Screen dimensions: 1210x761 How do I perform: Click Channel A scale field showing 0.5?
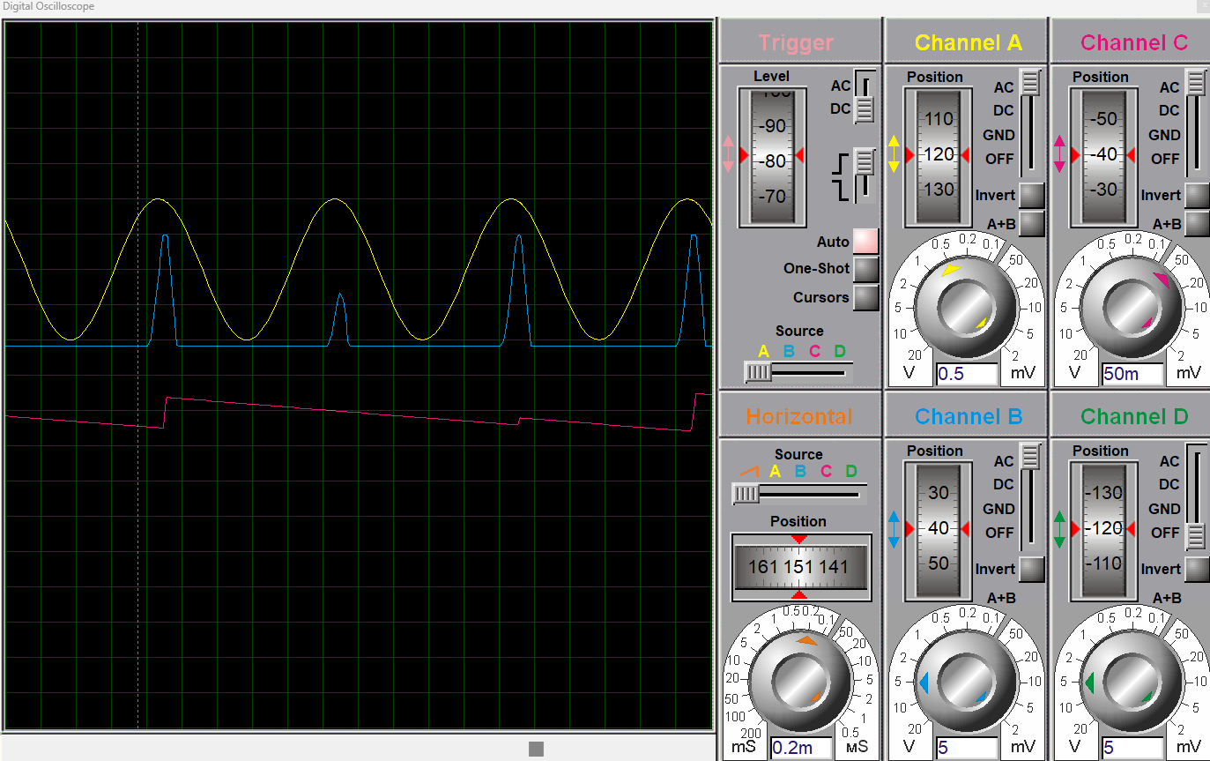click(x=967, y=374)
